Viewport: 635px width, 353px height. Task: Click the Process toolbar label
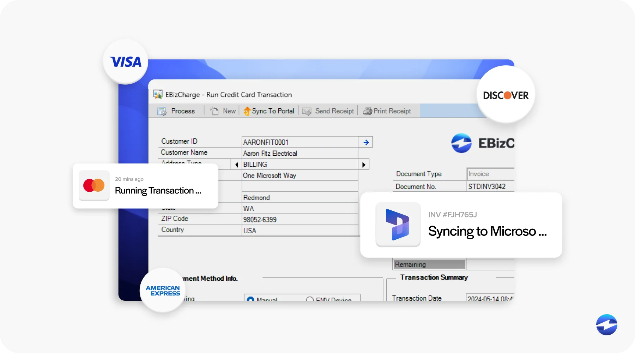click(x=183, y=111)
